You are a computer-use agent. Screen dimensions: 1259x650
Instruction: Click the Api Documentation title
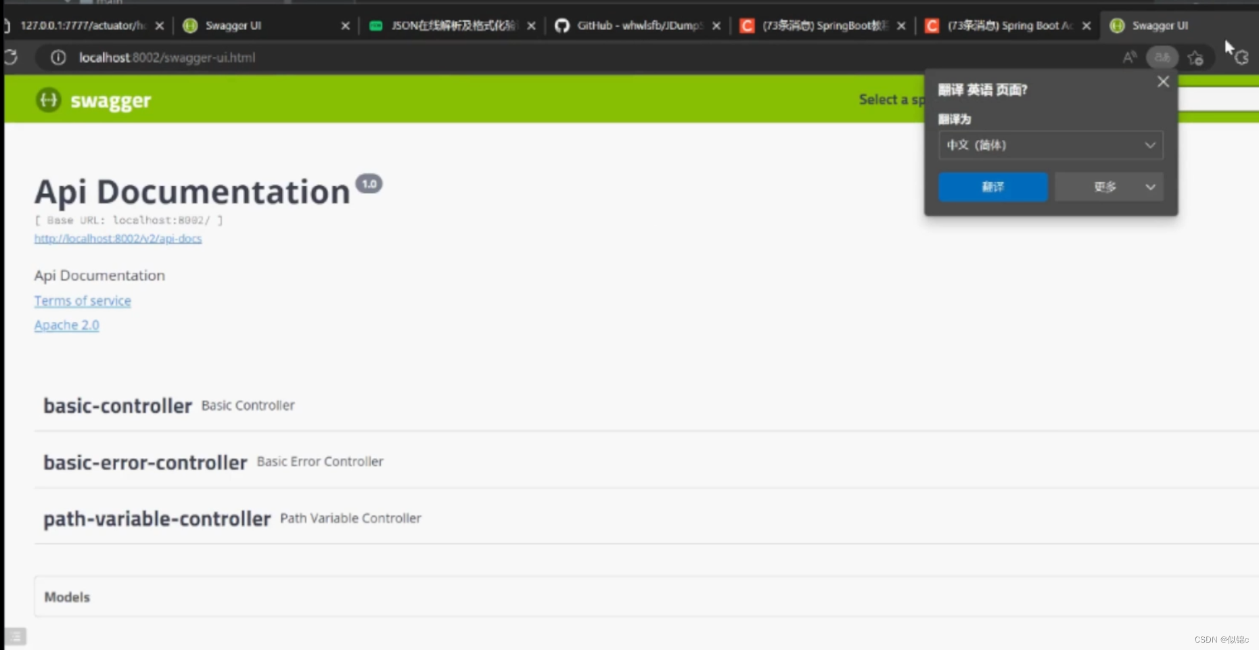coord(192,192)
